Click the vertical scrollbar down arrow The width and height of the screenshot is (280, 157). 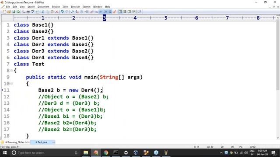point(278,138)
